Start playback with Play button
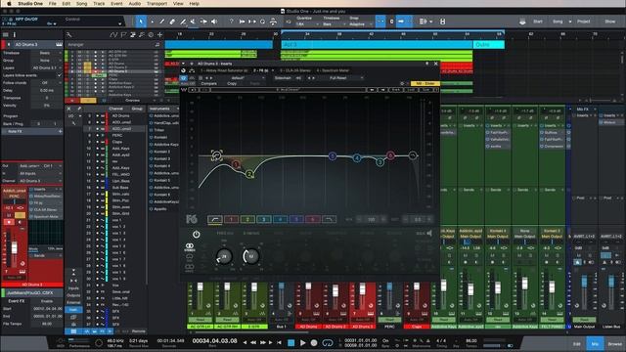The image size is (626, 352). click(302, 343)
